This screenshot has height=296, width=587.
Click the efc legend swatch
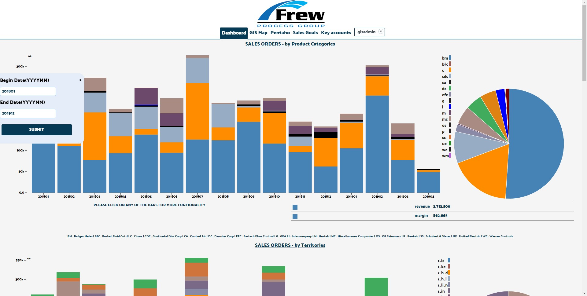pyautogui.click(x=450, y=94)
